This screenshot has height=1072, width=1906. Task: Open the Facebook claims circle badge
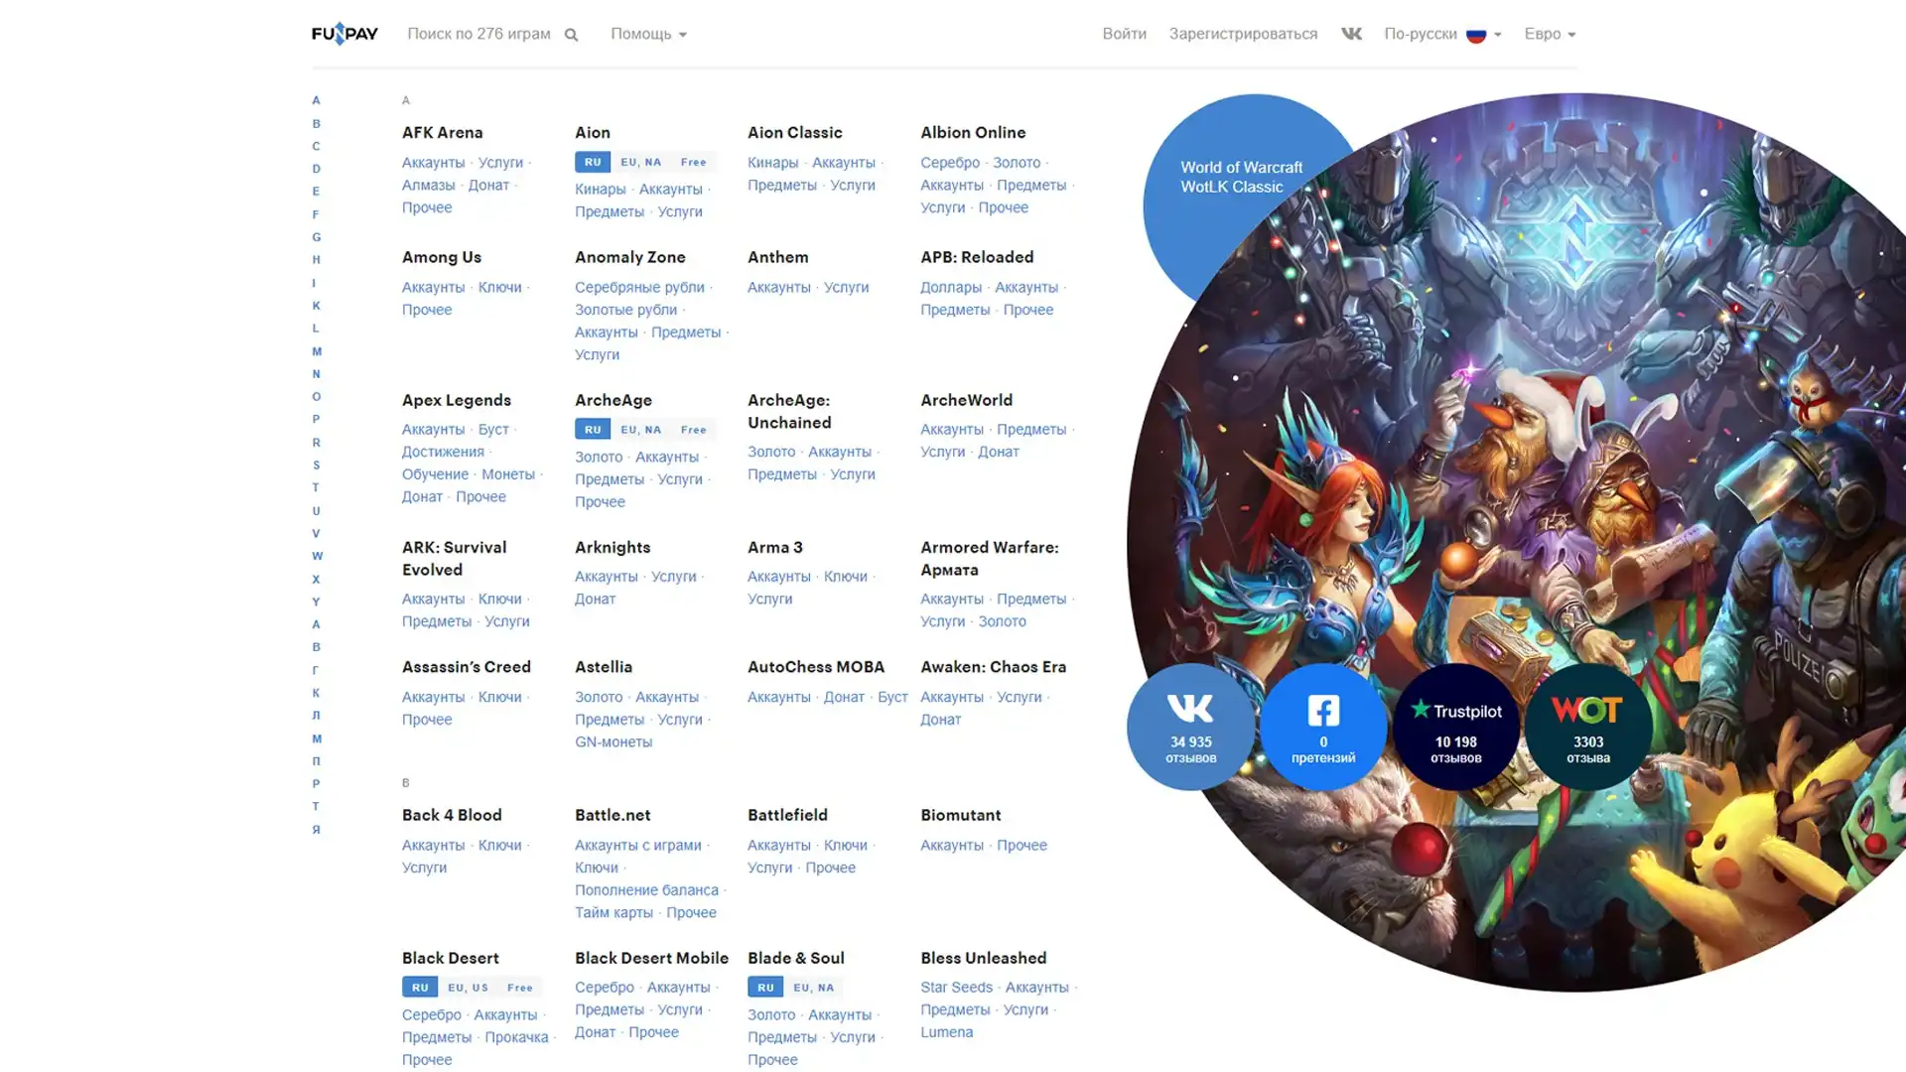[1323, 727]
